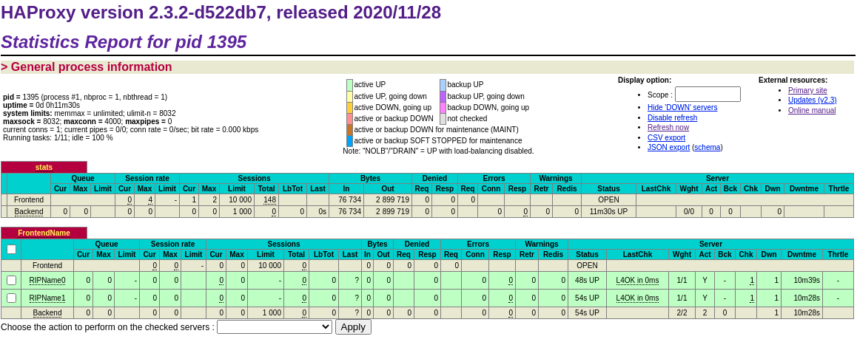Check the RIPName1 server checkbox
Image resolution: width=857 pixels, height=342 pixels.
coord(12,298)
